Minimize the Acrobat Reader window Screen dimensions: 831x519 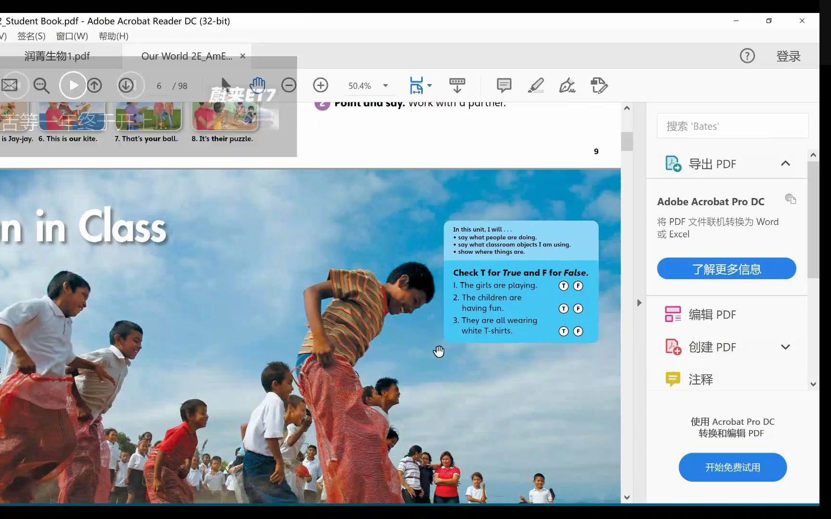736,21
